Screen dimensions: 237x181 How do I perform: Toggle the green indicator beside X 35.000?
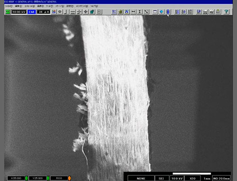pyautogui.click(x=27, y=178)
